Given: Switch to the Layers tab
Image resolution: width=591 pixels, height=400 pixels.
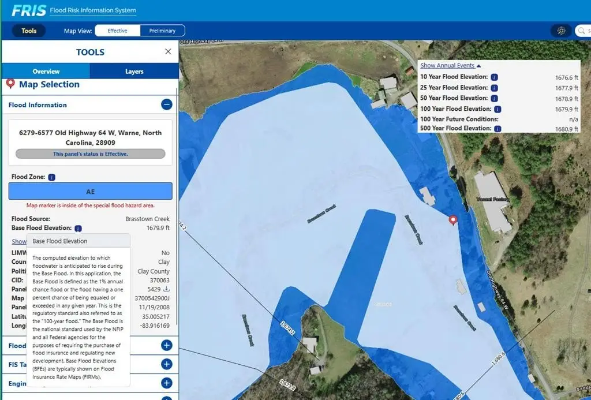Looking at the screenshot, I should tap(134, 72).
